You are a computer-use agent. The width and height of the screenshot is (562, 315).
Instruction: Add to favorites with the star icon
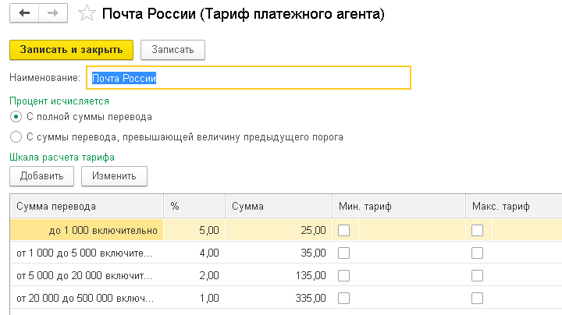click(87, 13)
